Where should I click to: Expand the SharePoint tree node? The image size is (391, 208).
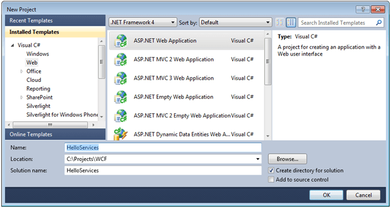click(x=22, y=97)
